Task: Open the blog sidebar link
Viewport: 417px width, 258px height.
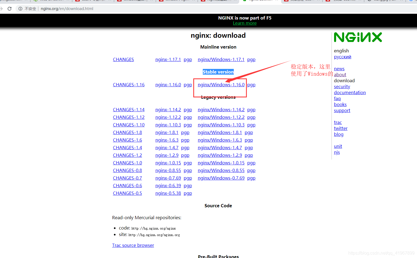Action: [x=338, y=134]
